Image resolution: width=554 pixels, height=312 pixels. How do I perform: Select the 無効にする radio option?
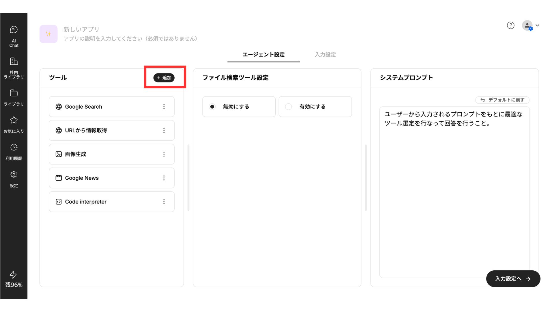(212, 107)
